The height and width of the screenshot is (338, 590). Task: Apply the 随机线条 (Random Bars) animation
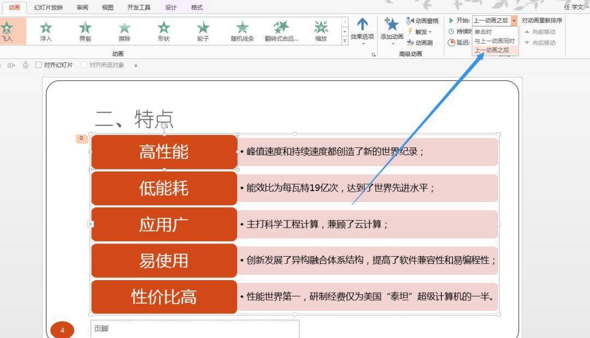pyautogui.click(x=243, y=31)
